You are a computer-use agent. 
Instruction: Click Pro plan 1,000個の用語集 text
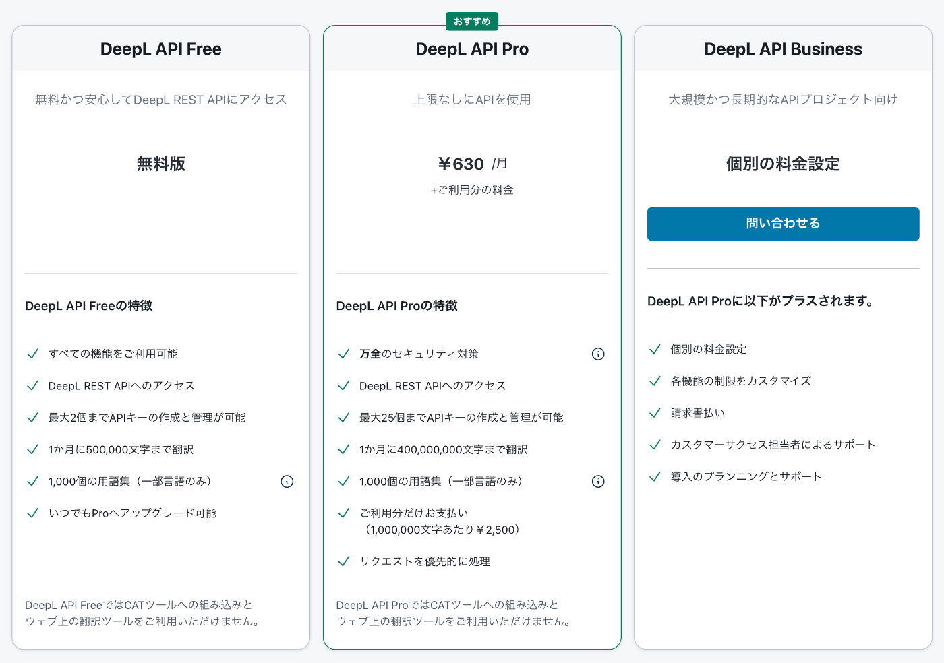point(443,481)
